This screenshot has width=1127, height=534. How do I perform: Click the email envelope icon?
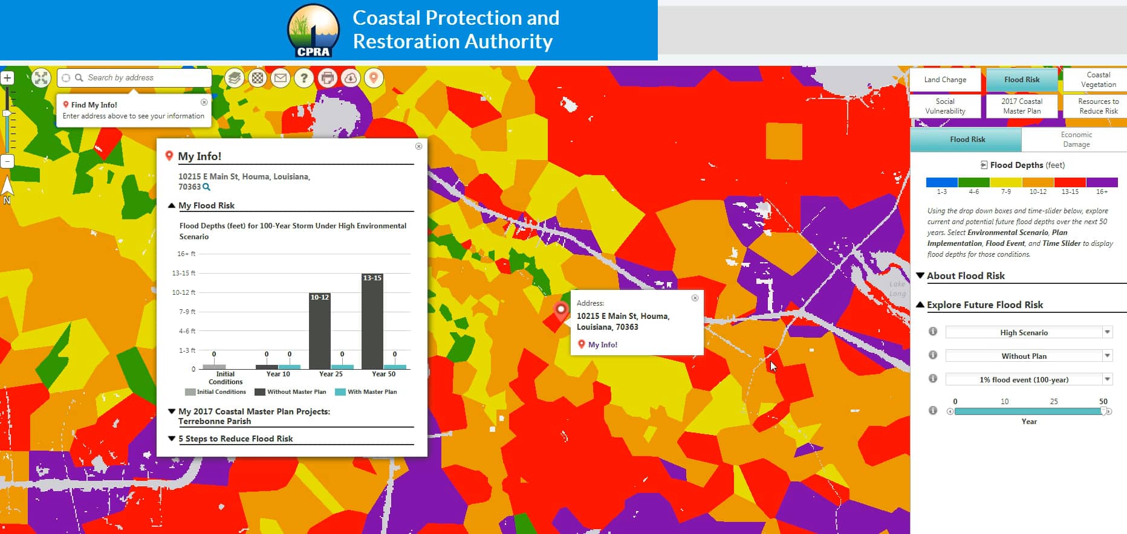(281, 78)
